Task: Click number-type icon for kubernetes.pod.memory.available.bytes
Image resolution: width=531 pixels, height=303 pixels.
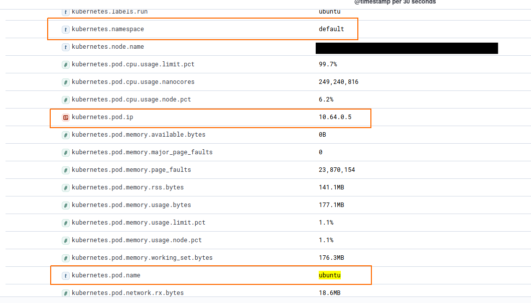Action: (66, 135)
